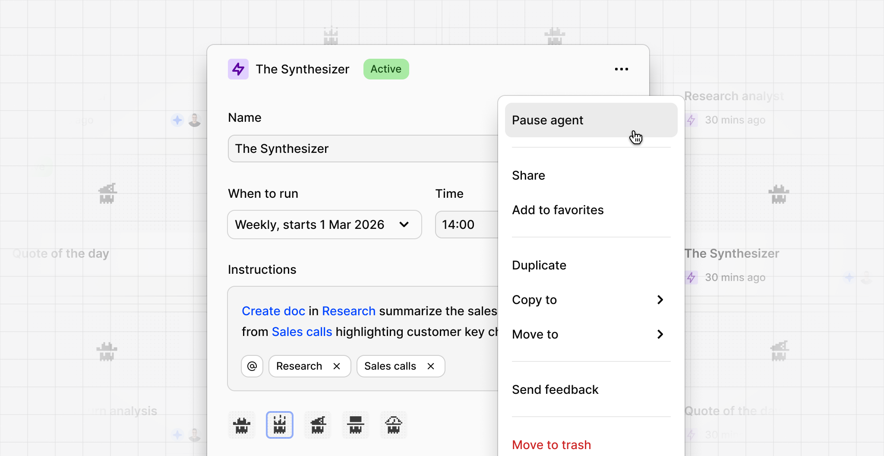Pick the wizard hat agent avatar
The height and width of the screenshot is (456, 884).
[x=318, y=425]
